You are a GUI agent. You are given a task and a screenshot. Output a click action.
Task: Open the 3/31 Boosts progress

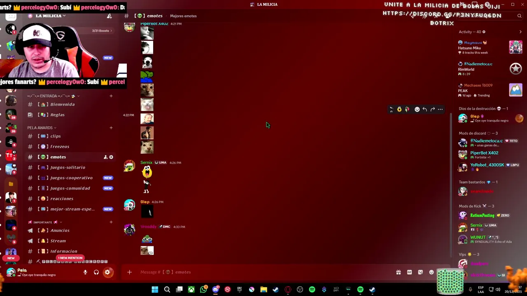click(x=102, y=31)
